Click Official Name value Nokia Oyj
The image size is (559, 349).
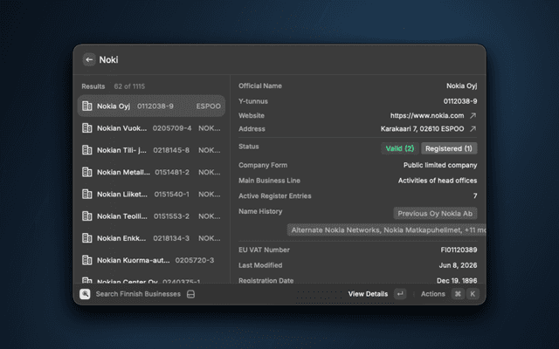[462, 86]
